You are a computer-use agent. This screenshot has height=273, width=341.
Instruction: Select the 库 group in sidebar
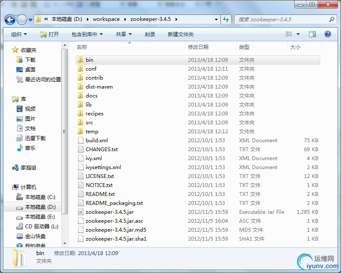[19, 99]
